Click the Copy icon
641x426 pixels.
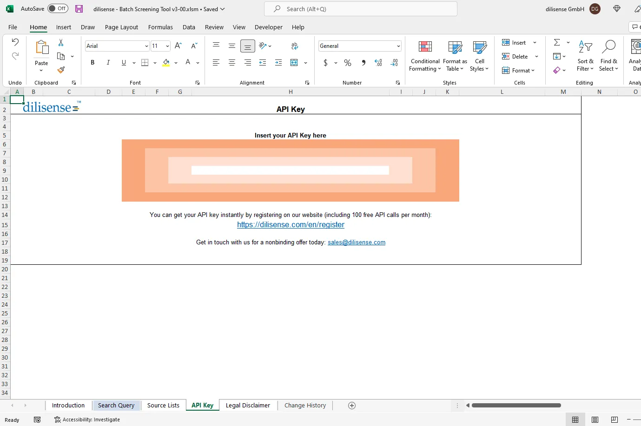coord(61,56)
